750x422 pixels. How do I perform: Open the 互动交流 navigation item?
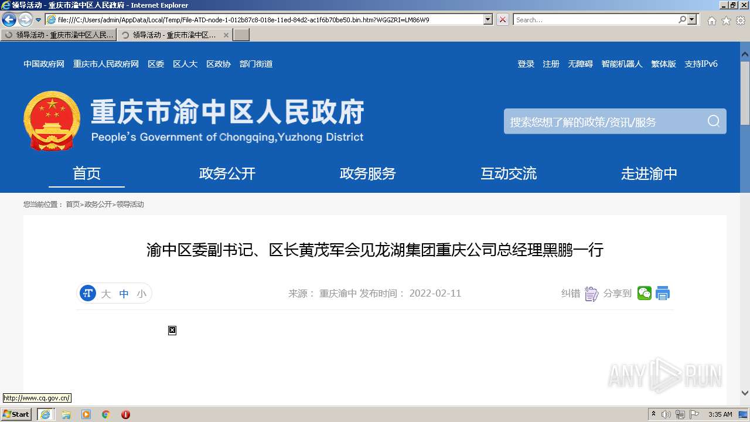[509, 173]
